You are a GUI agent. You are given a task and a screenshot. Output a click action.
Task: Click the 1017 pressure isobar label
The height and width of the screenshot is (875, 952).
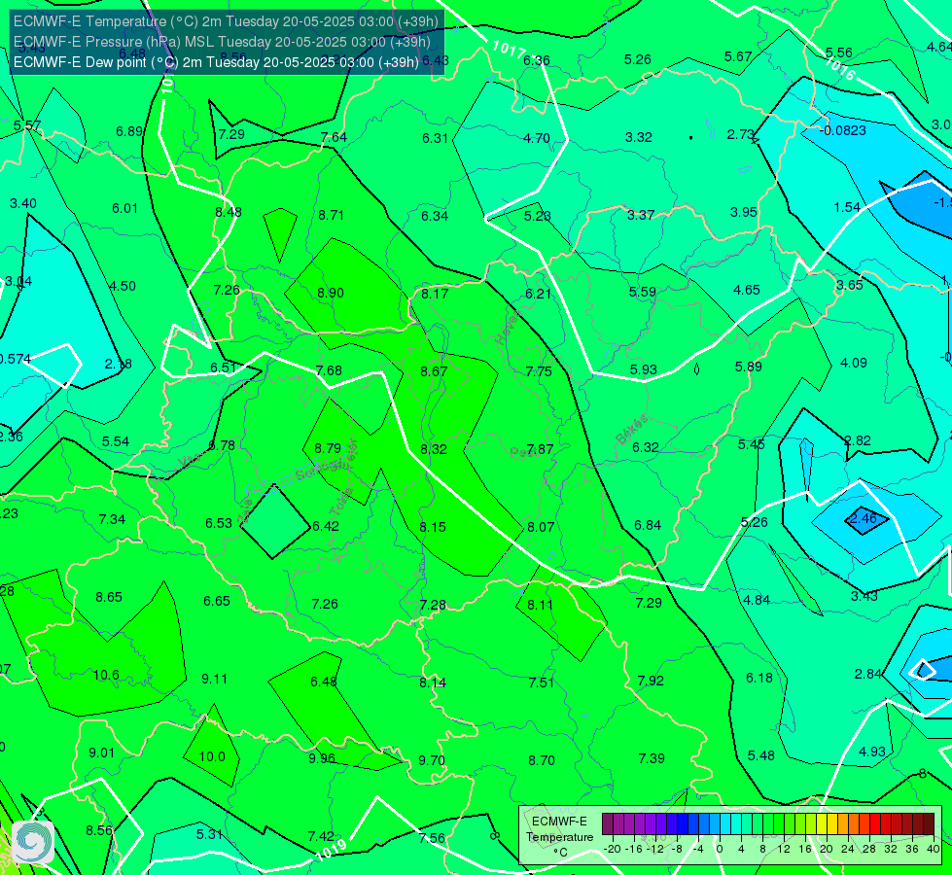point(509,50)
